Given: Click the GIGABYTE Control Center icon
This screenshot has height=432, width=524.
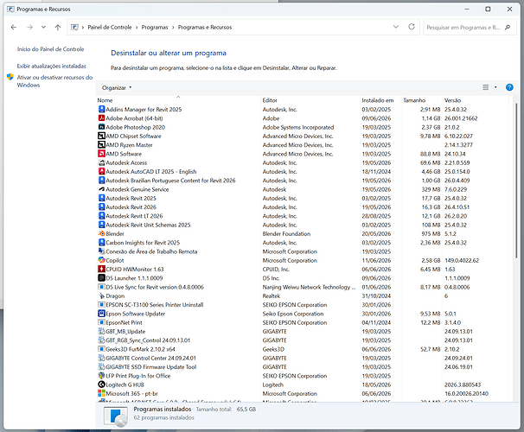Looking at the screenshot, I should (x=101, y=358).
